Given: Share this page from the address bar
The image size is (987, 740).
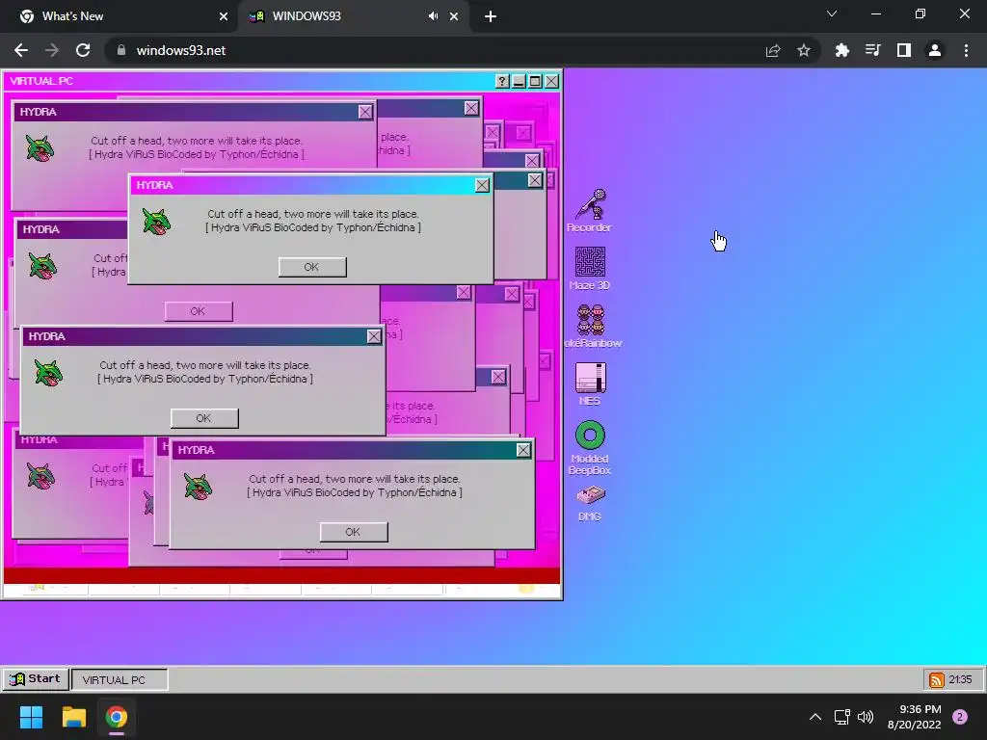Looking at the screenshot, I should coord(773,50).
